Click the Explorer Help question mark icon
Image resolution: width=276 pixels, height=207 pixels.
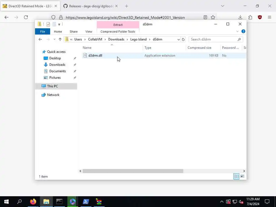[x=243, y=32]
